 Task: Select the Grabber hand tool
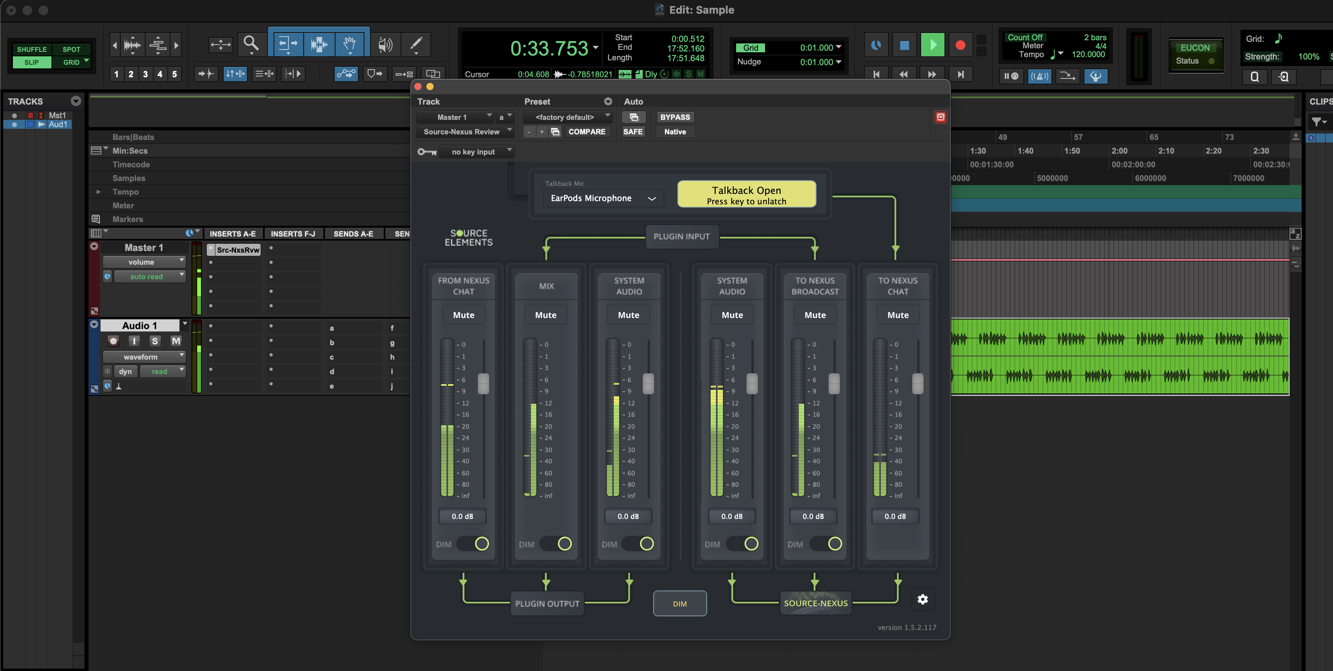coord(350,44)
